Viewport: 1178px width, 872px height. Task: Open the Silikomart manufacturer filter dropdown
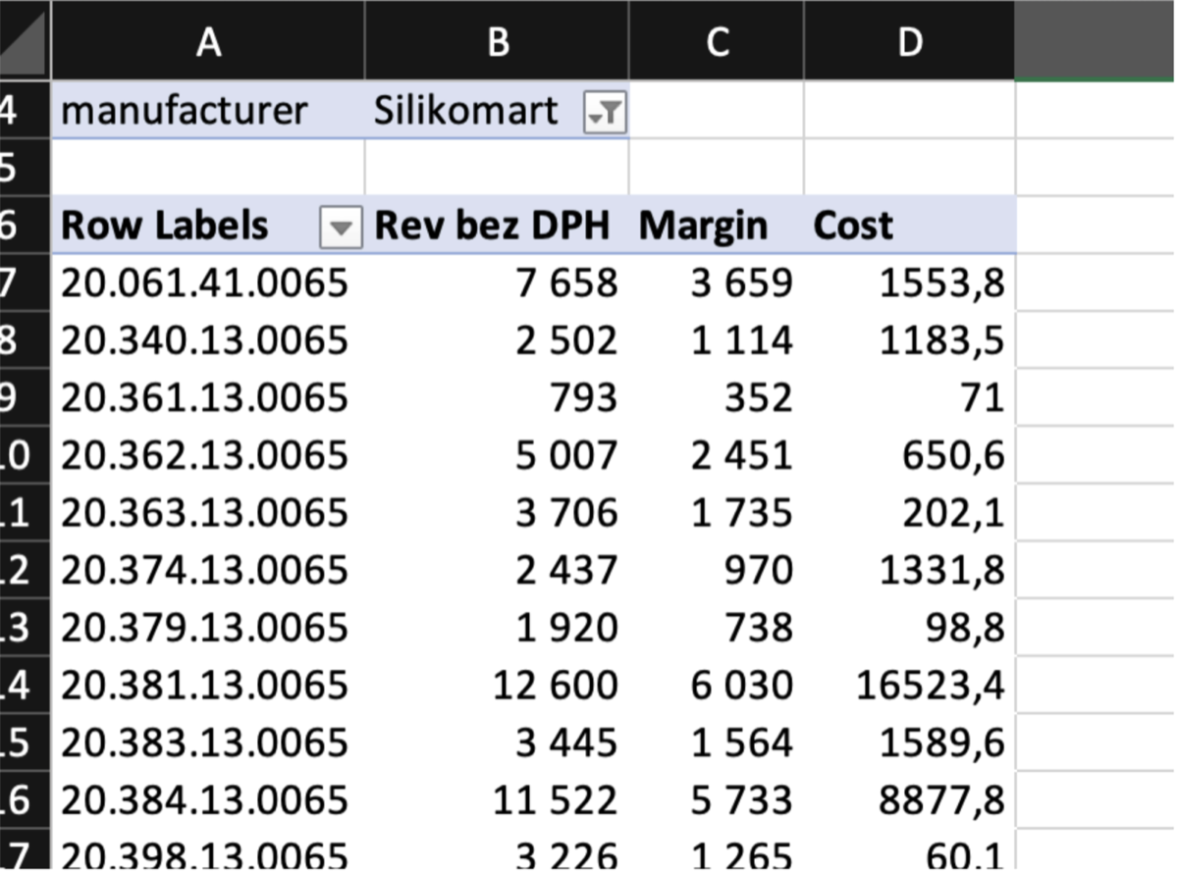point(604,114)
